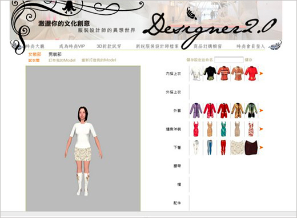Choose the red pants
Screen dimensions: 297x218
[223, 147]
